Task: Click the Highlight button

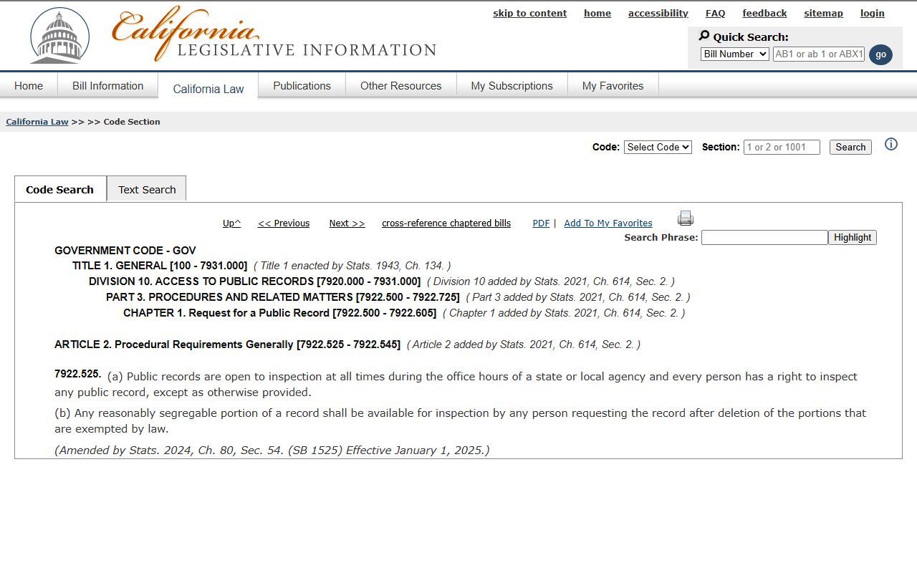Action: coord(853,237)
